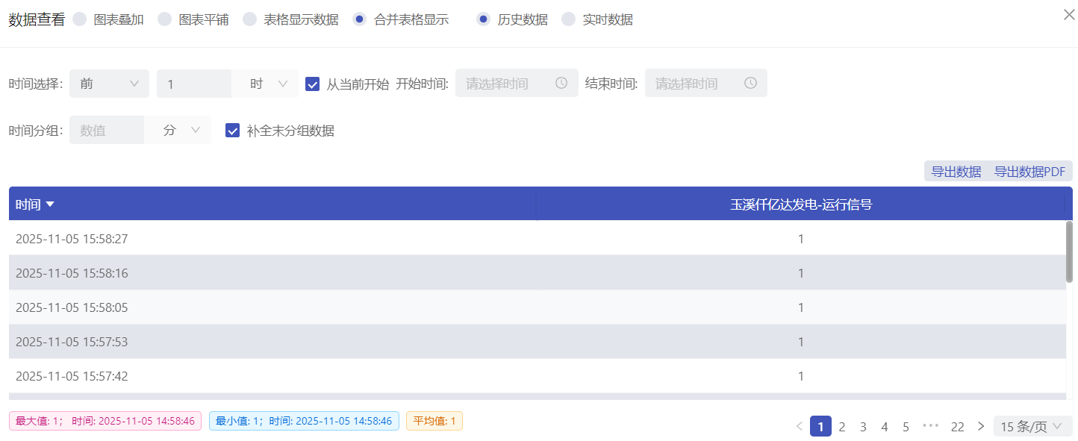Viewport: 1078px width, 441px height.
Task: Jump to page 22
Action: (x=957, y=427)
